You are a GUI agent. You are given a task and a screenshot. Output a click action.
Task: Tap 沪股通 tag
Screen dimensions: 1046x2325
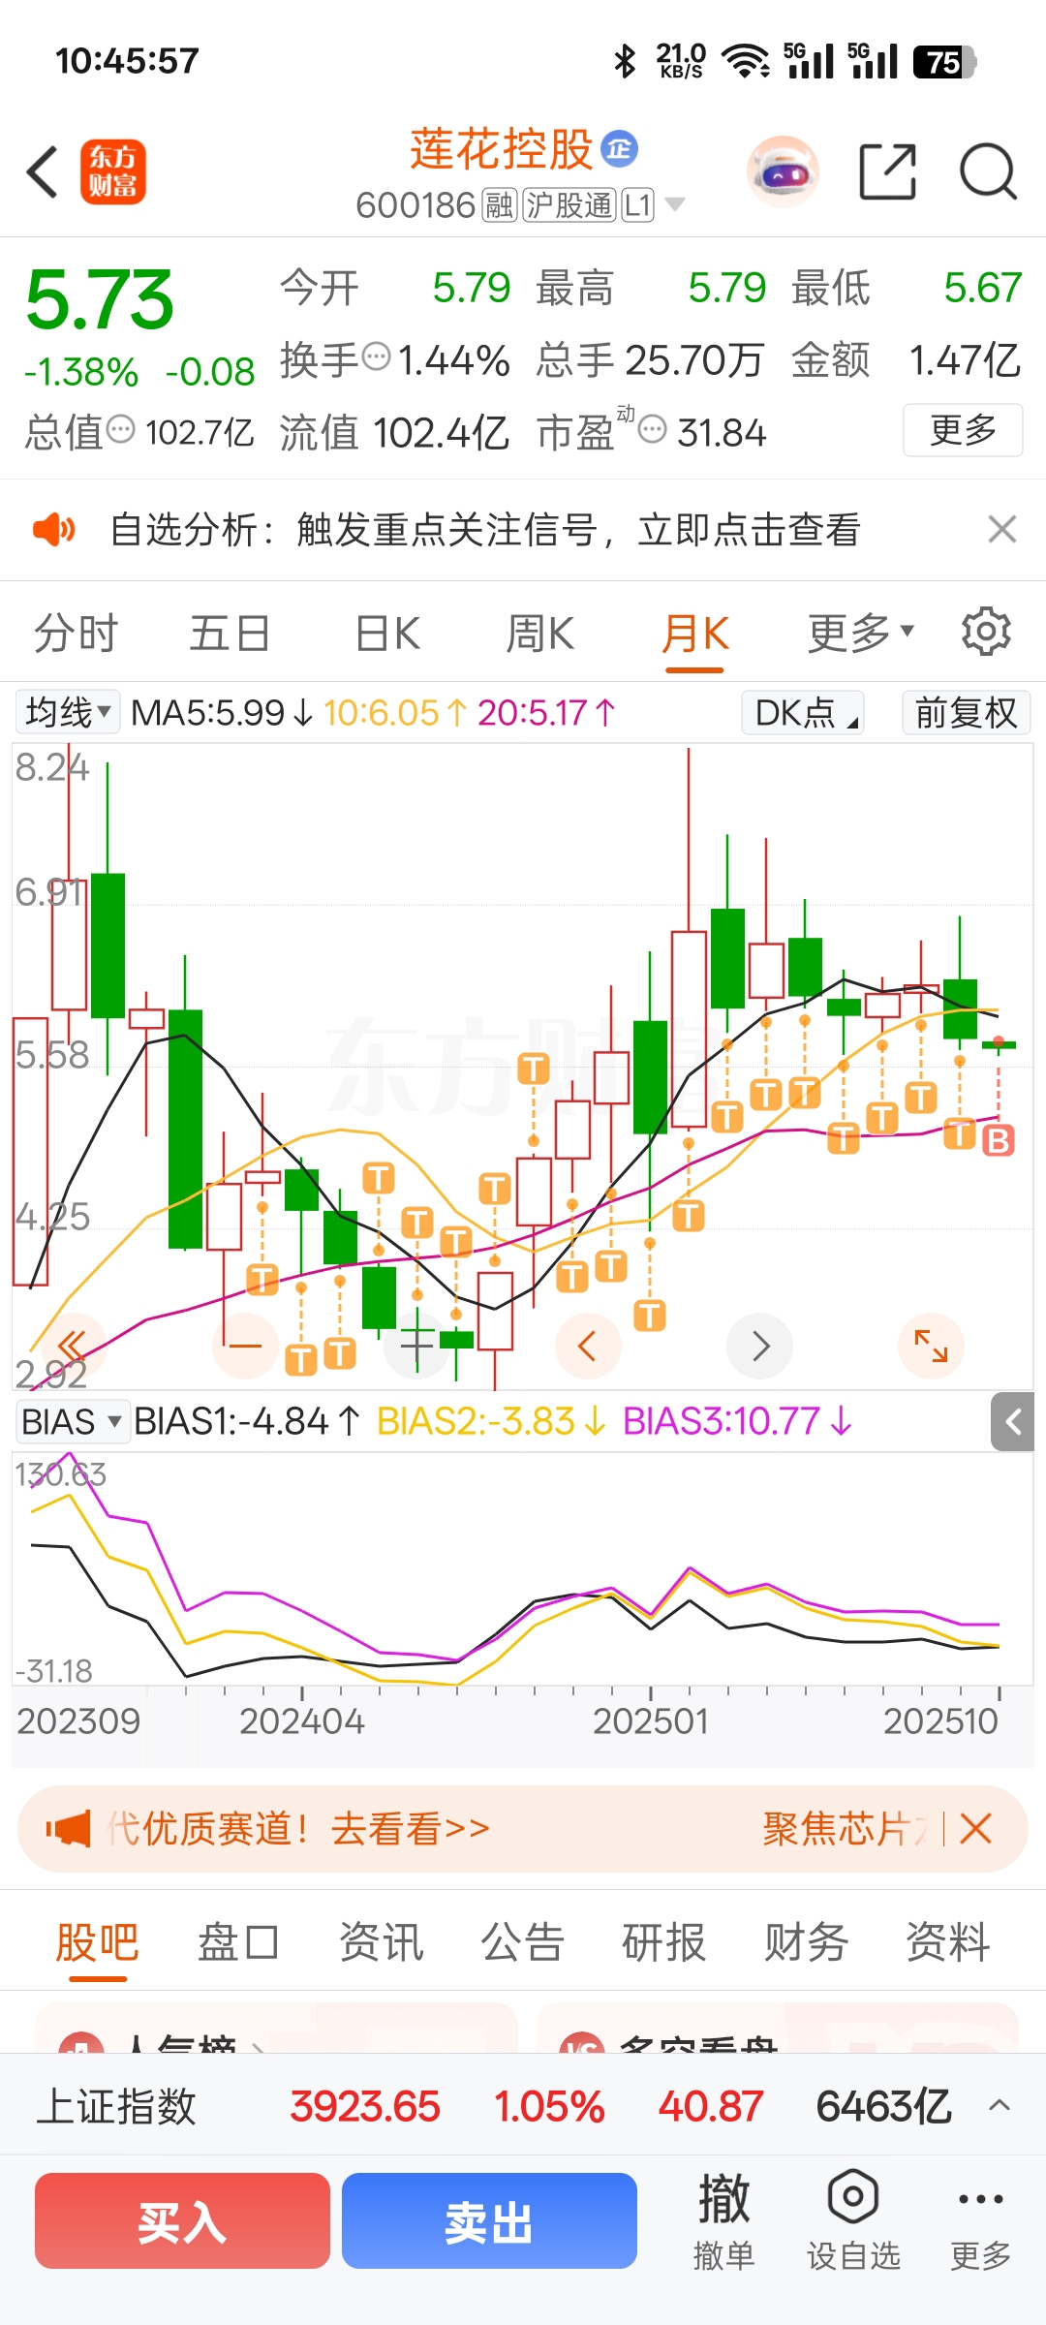[x=569, y=204]
